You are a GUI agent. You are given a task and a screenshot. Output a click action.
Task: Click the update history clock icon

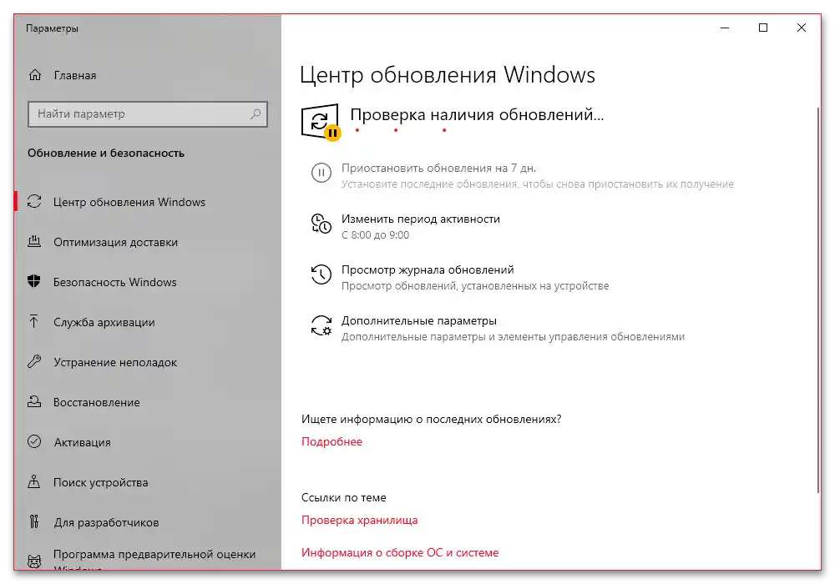(321, 274)
